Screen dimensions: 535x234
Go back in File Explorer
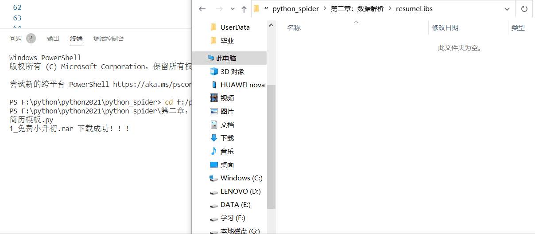[202, 9]
